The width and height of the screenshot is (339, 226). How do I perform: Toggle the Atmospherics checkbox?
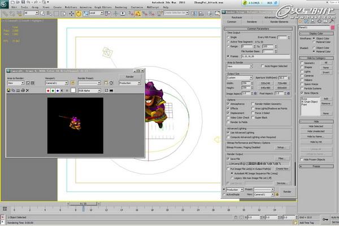point(228,104)
